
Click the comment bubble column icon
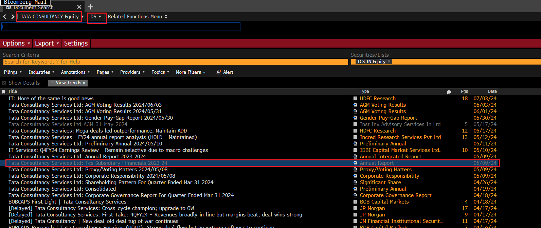click(449, 92)
